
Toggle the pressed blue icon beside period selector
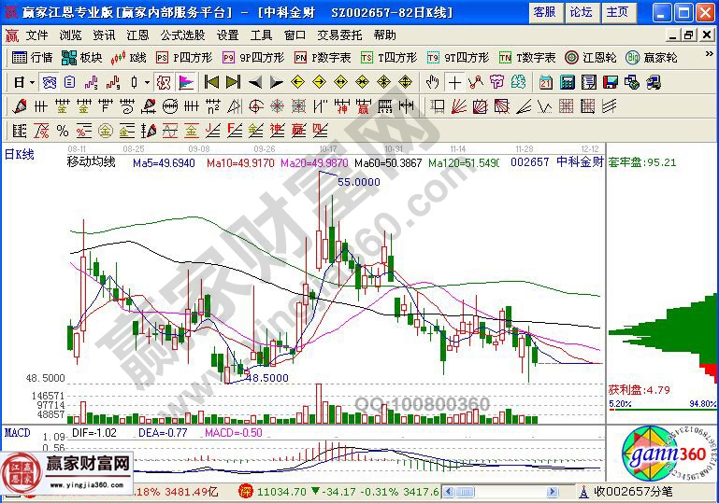coord(49,82)
